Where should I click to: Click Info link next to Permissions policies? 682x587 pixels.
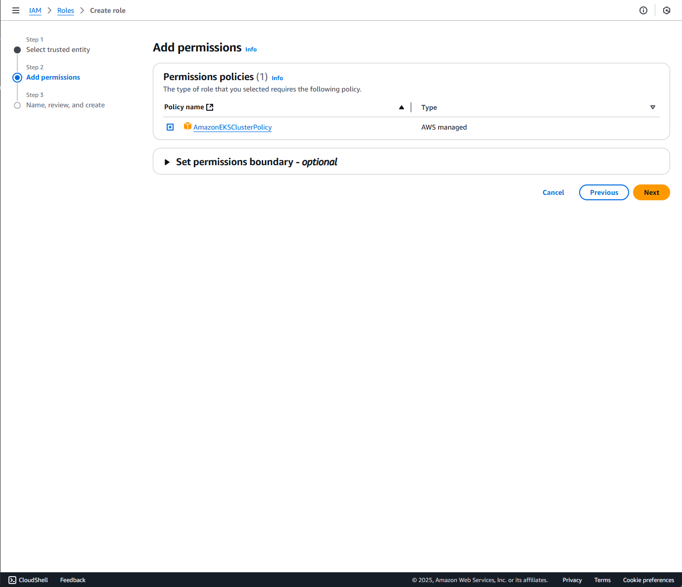coord(277,78)
